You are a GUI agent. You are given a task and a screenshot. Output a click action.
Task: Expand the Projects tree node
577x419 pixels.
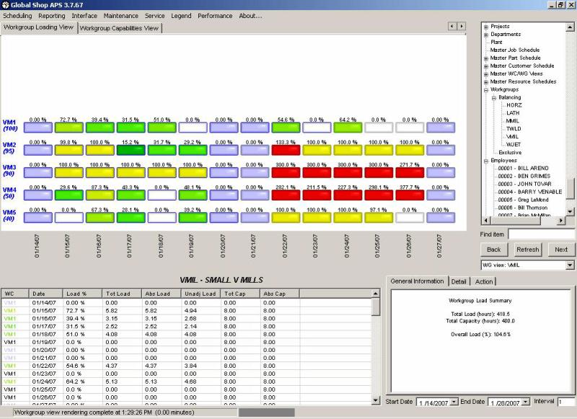click(486, 27)
